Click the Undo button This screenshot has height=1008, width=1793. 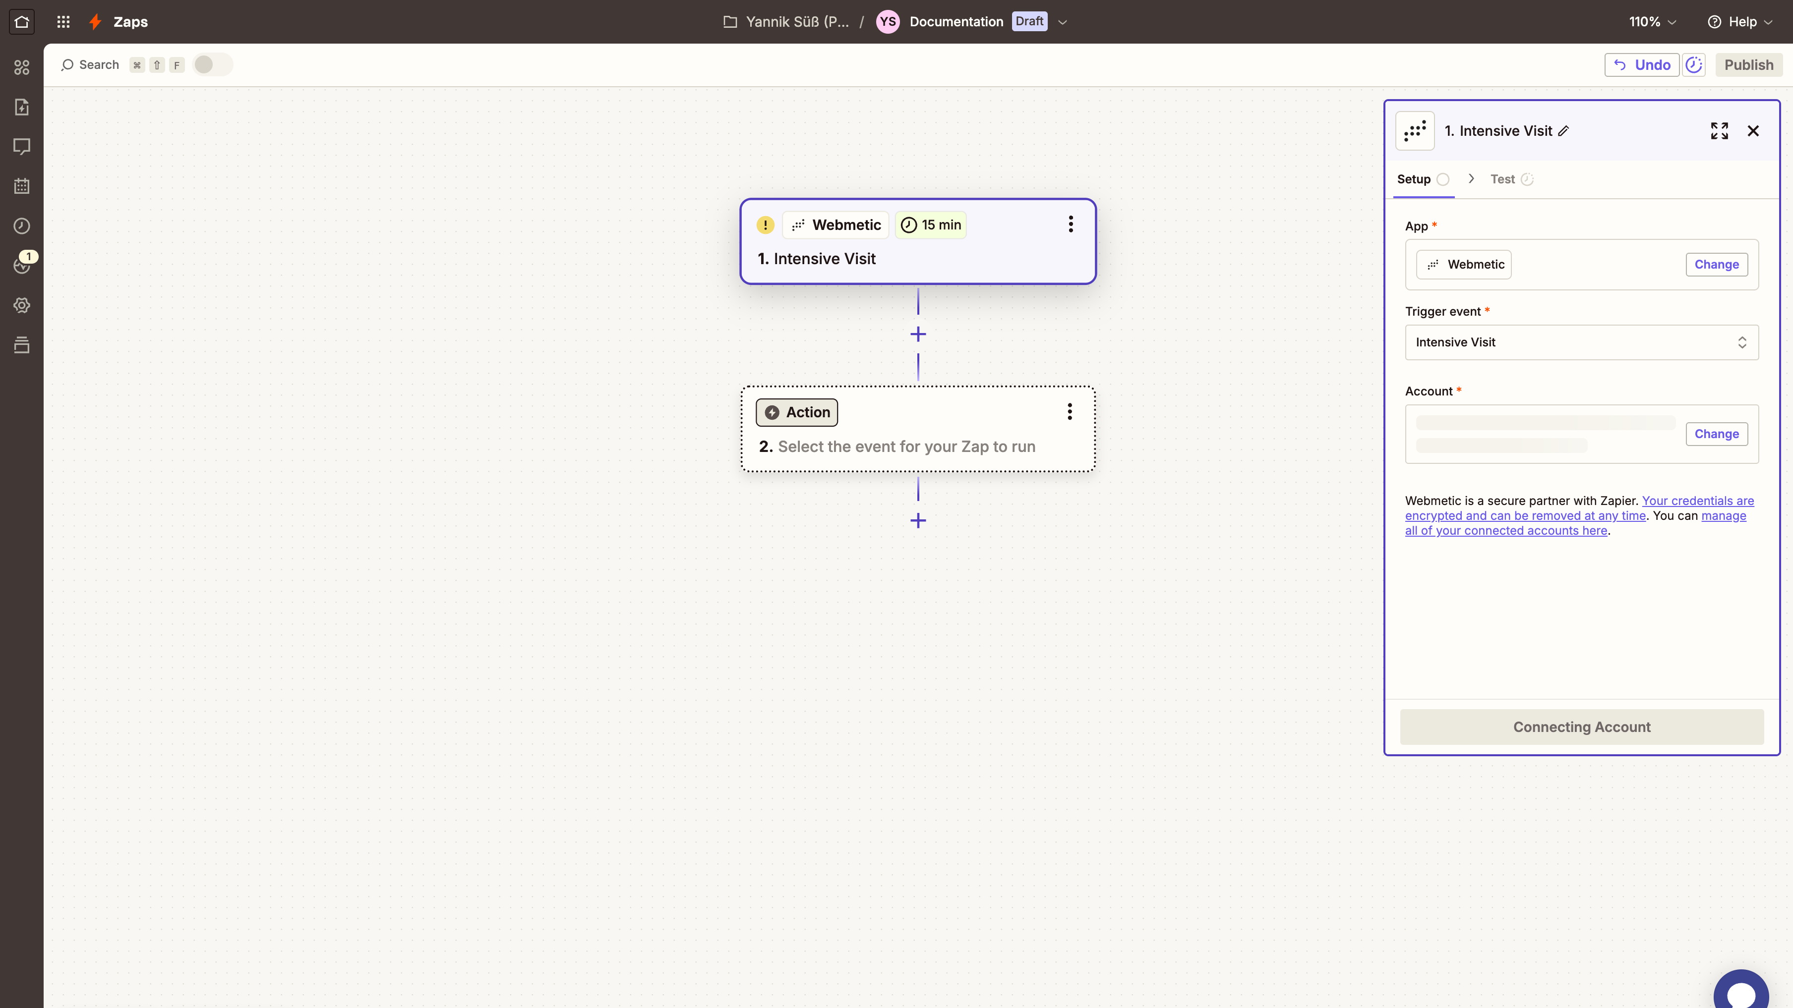click(1642, 65)
